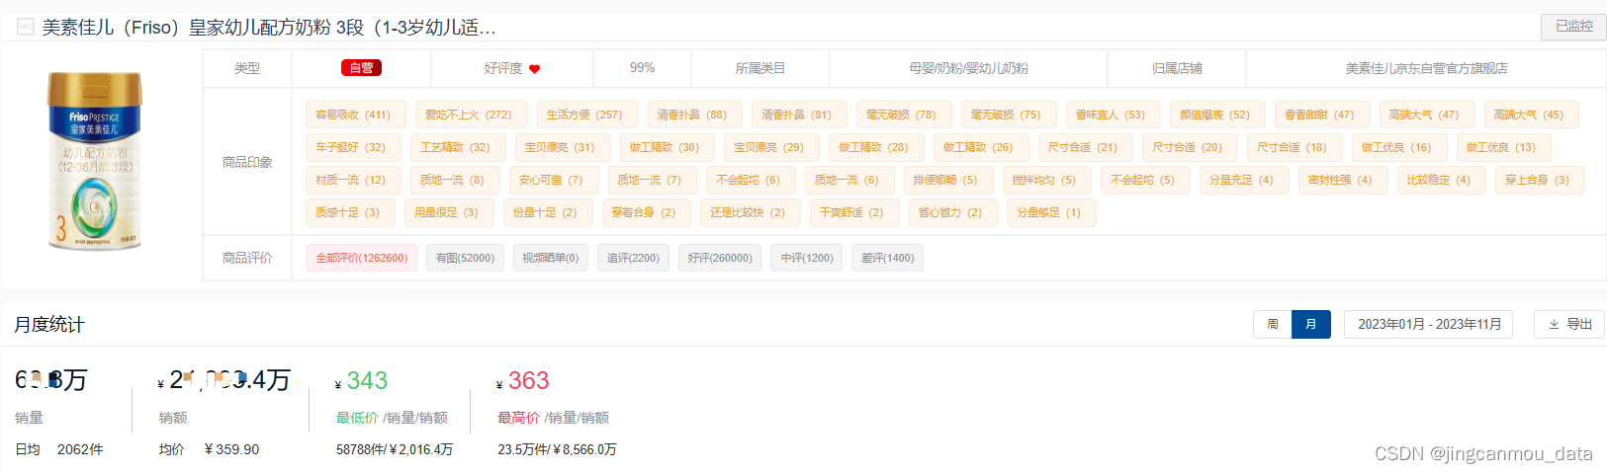Screen dimensions: 1607x473
Task: Click the 颜值爆表 (52) tag
Action: coord(1215,115)
